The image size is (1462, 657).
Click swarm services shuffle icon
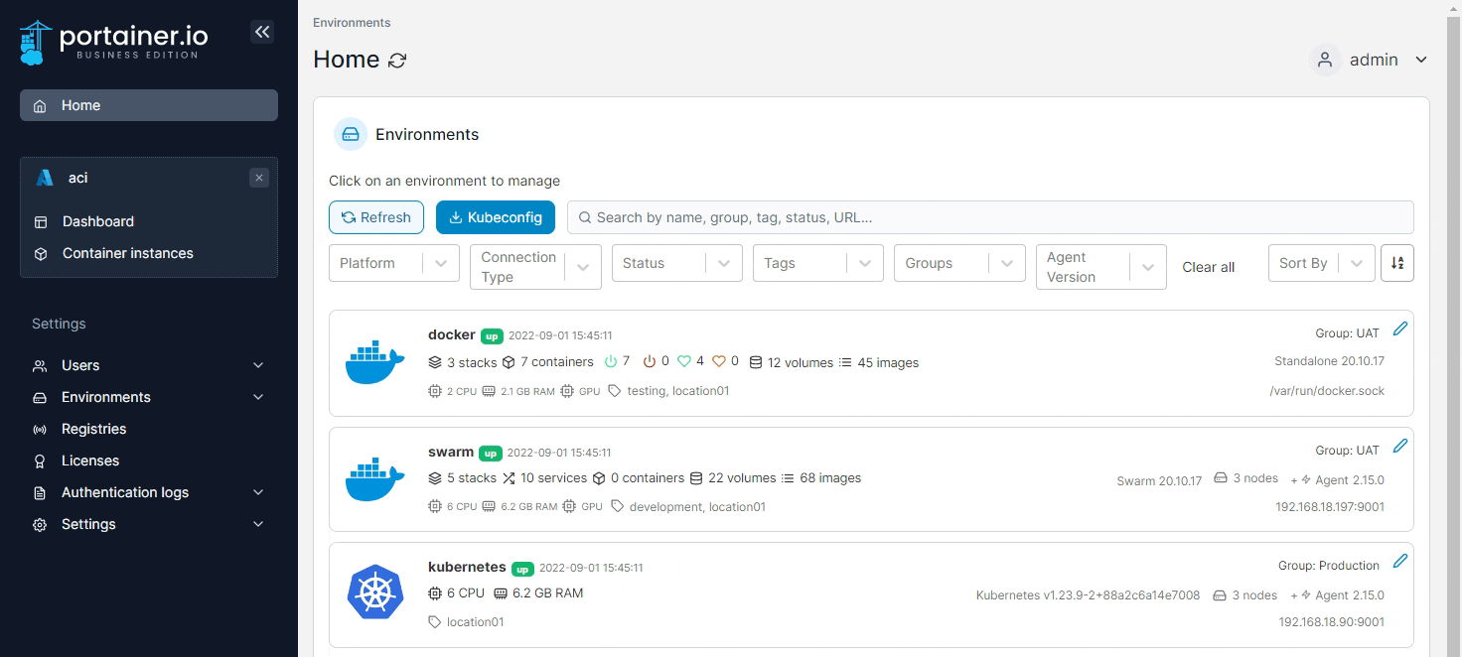(x=509, y=478)
